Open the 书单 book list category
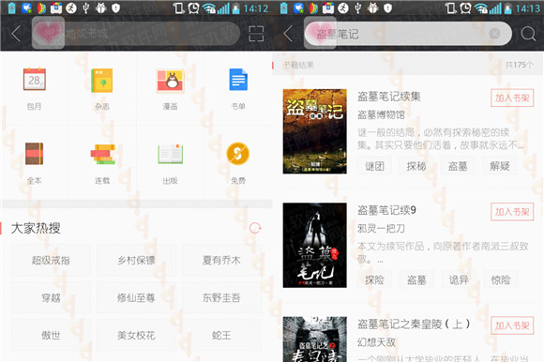This screenshot has height=362, width=544. pyautogui.click(x=238, y=89)
